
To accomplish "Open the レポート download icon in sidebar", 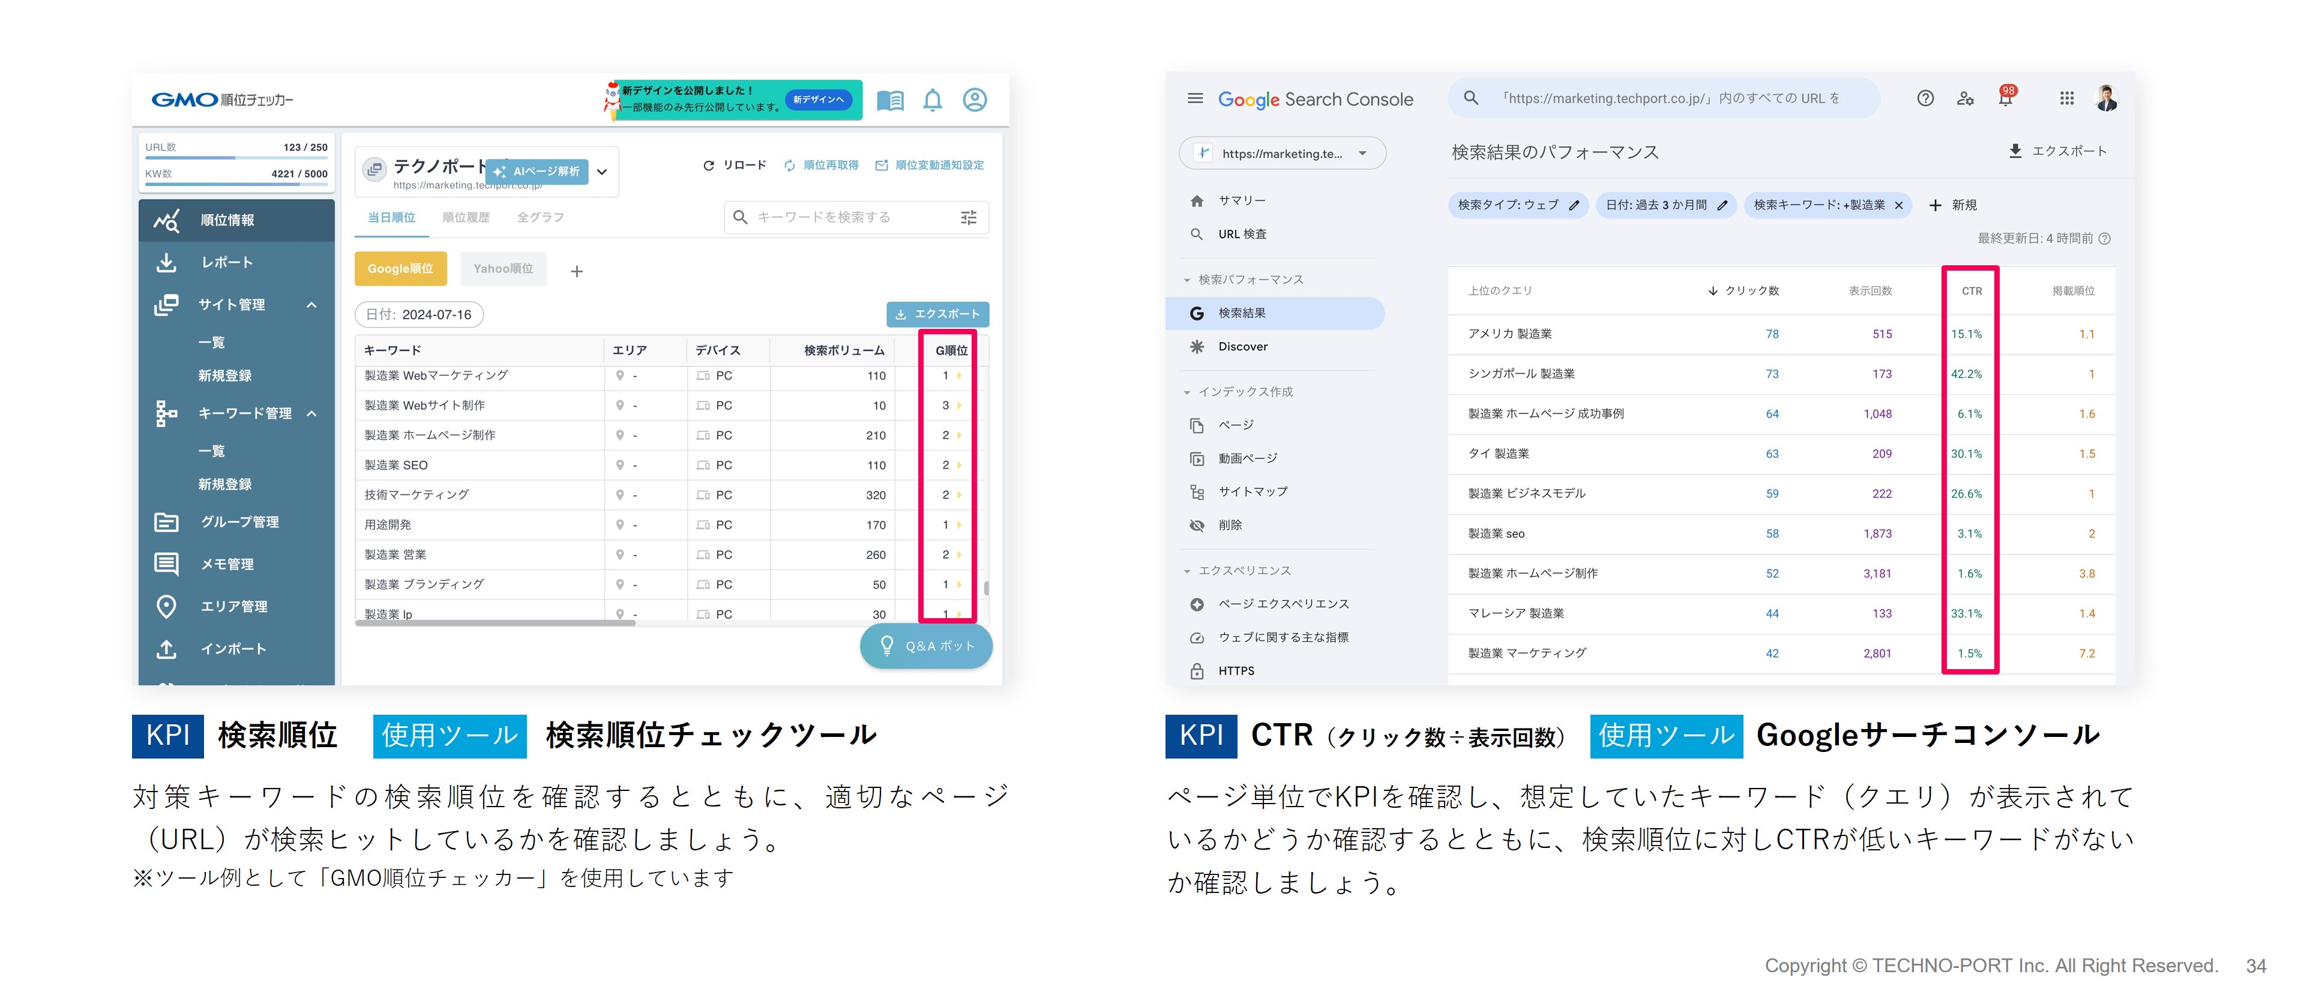I will (x=167, y=262).
